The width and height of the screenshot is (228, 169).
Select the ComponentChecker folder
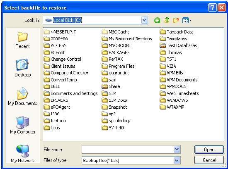click(x=66, y=73)
